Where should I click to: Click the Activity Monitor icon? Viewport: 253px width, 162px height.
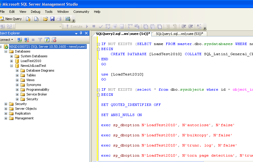pyautogui.click(x=68, y=19)
